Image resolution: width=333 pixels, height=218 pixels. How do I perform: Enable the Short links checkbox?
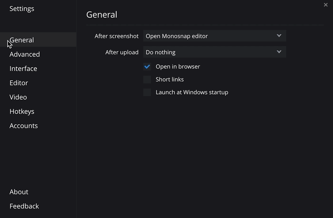pyautogui.click(x=147, y=79)
